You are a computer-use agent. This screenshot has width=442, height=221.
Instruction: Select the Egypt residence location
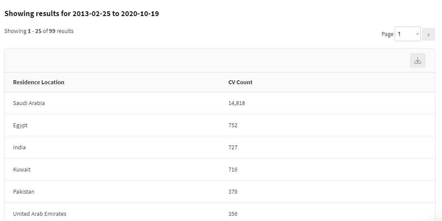(x=20, y=125)
